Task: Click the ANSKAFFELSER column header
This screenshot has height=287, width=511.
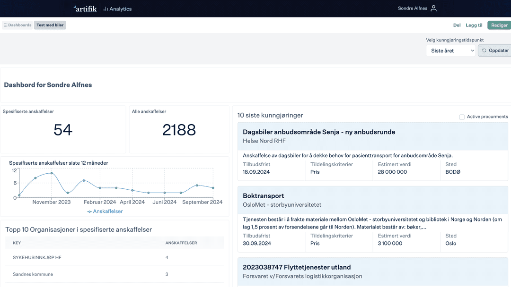Action: 181,243
